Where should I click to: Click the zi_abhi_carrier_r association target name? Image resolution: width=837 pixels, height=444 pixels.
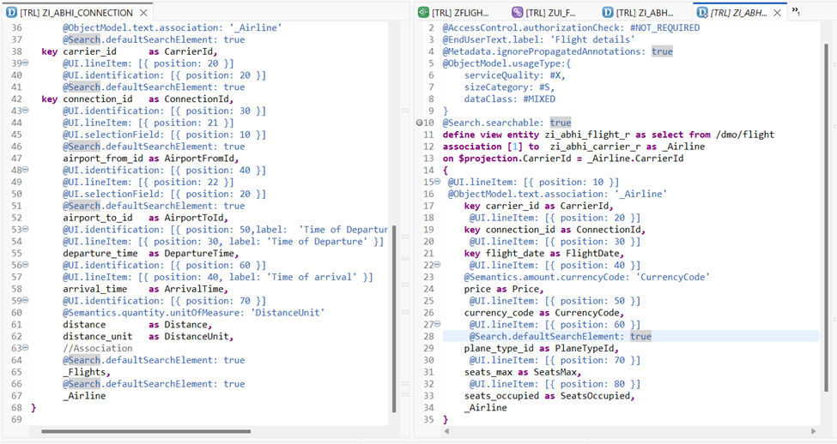pos(595,147)
